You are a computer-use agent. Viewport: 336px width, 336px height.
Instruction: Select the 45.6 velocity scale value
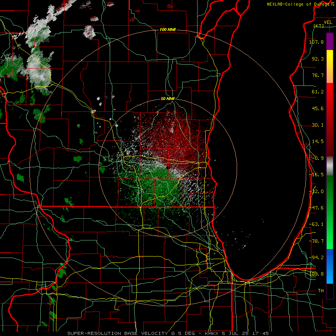coord(318,108)
